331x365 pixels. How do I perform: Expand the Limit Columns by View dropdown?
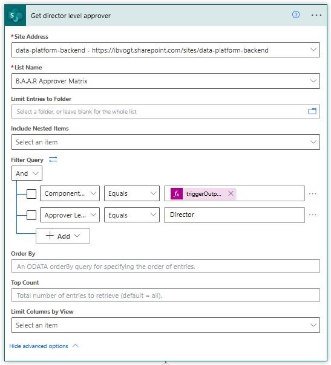166,325
